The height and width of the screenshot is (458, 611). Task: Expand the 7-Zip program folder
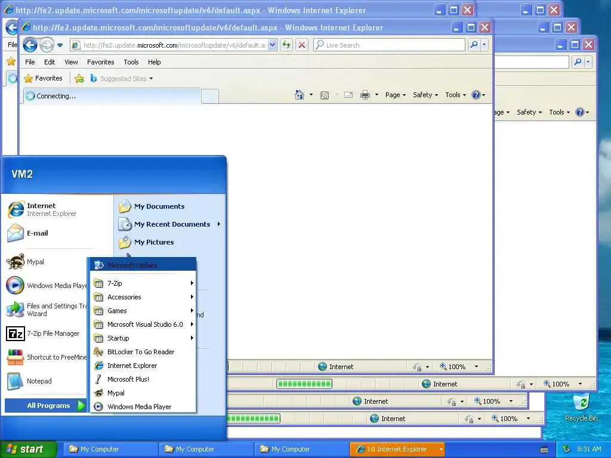coord(143,283)
